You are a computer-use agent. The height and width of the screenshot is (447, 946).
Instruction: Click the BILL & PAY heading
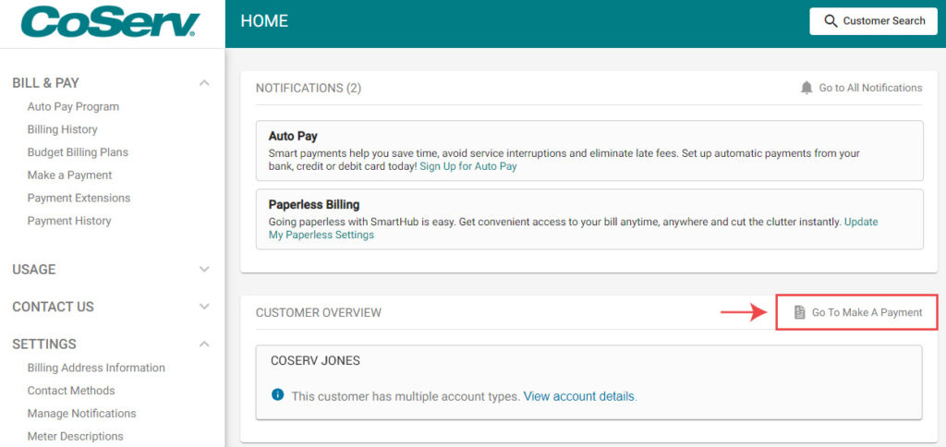pyautogui.click(x=46, y=82)
